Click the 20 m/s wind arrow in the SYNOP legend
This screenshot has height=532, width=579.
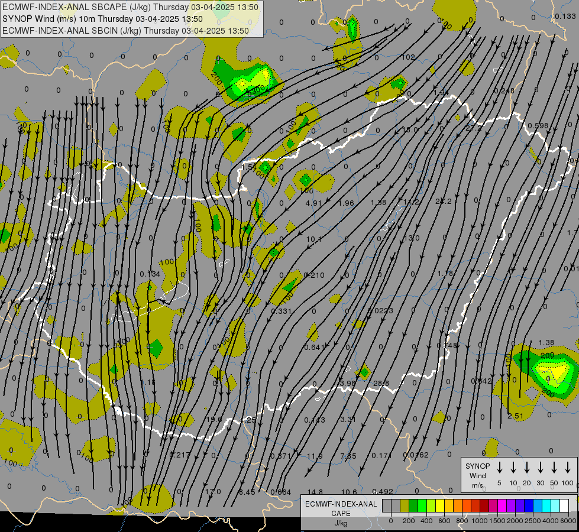pyautogui.click(x=526, y=468)
